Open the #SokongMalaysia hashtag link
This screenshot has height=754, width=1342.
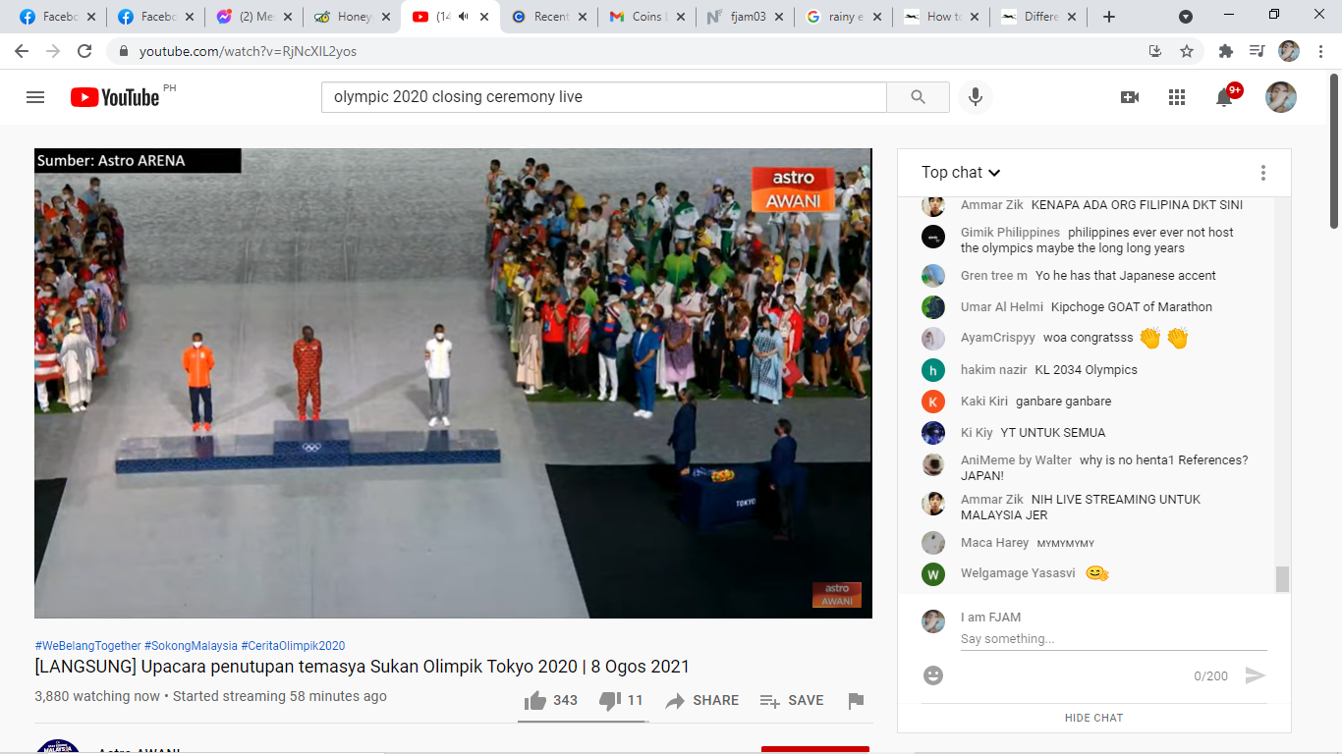pos(191,646)
